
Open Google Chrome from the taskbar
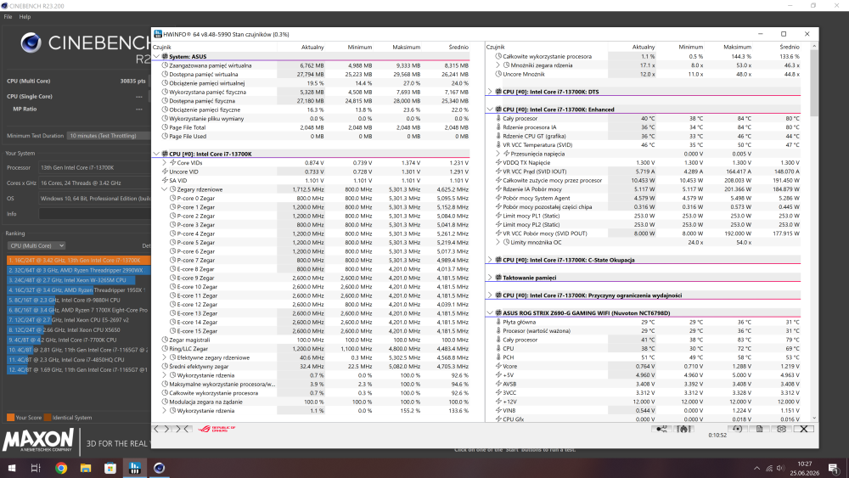[61, 469]
